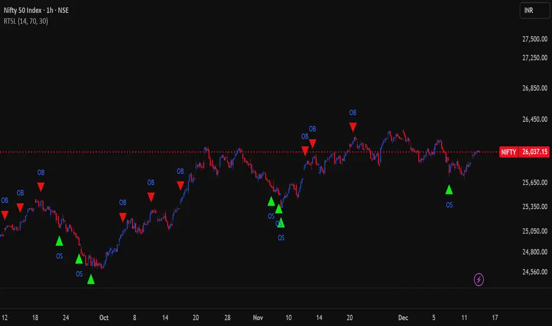Open the RTSL (14, 70, 30) indicator legend
The image size is (552, 326).
pyautogui.click(x=25, y=21)
